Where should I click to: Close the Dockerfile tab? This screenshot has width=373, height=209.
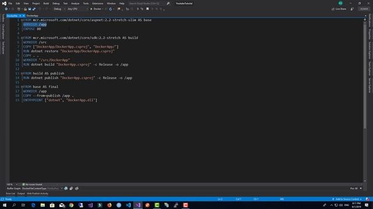pyautogui.click(x=23, y=16)
